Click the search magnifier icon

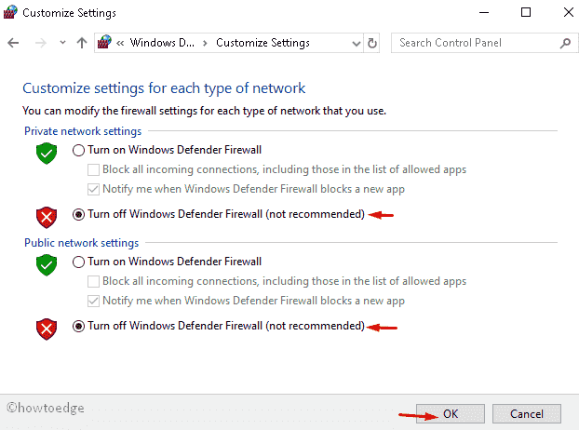[x=565, y=43]
